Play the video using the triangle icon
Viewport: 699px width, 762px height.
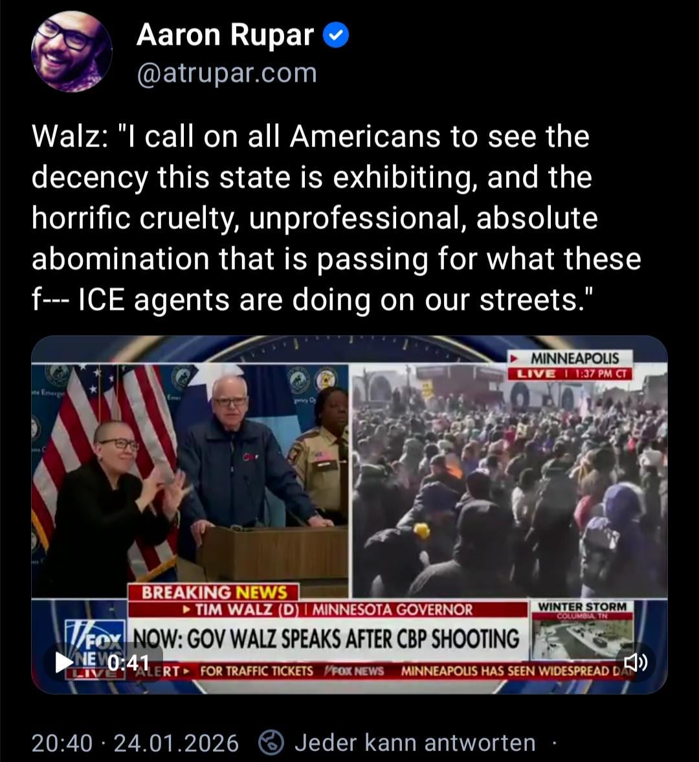[x=63, y=662]
